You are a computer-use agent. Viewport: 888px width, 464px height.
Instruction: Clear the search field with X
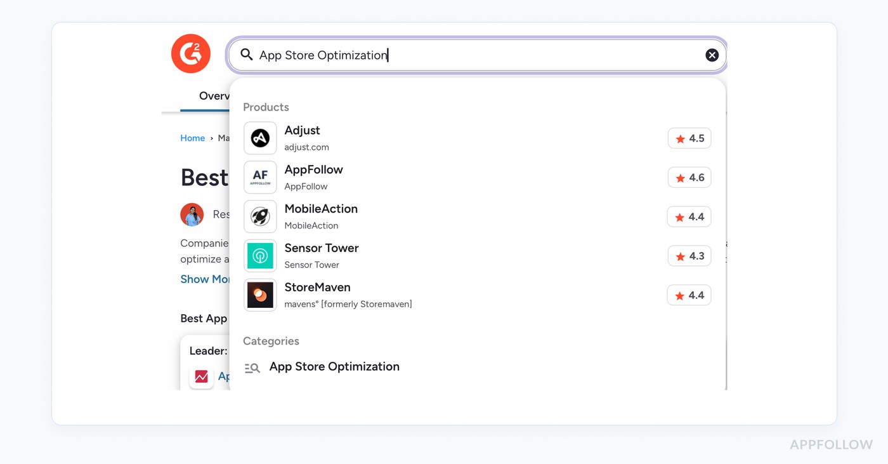[712, 55]
